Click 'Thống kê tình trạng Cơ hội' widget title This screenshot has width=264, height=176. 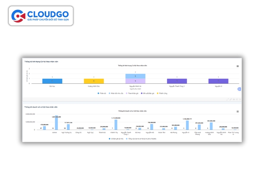[41, 62]
